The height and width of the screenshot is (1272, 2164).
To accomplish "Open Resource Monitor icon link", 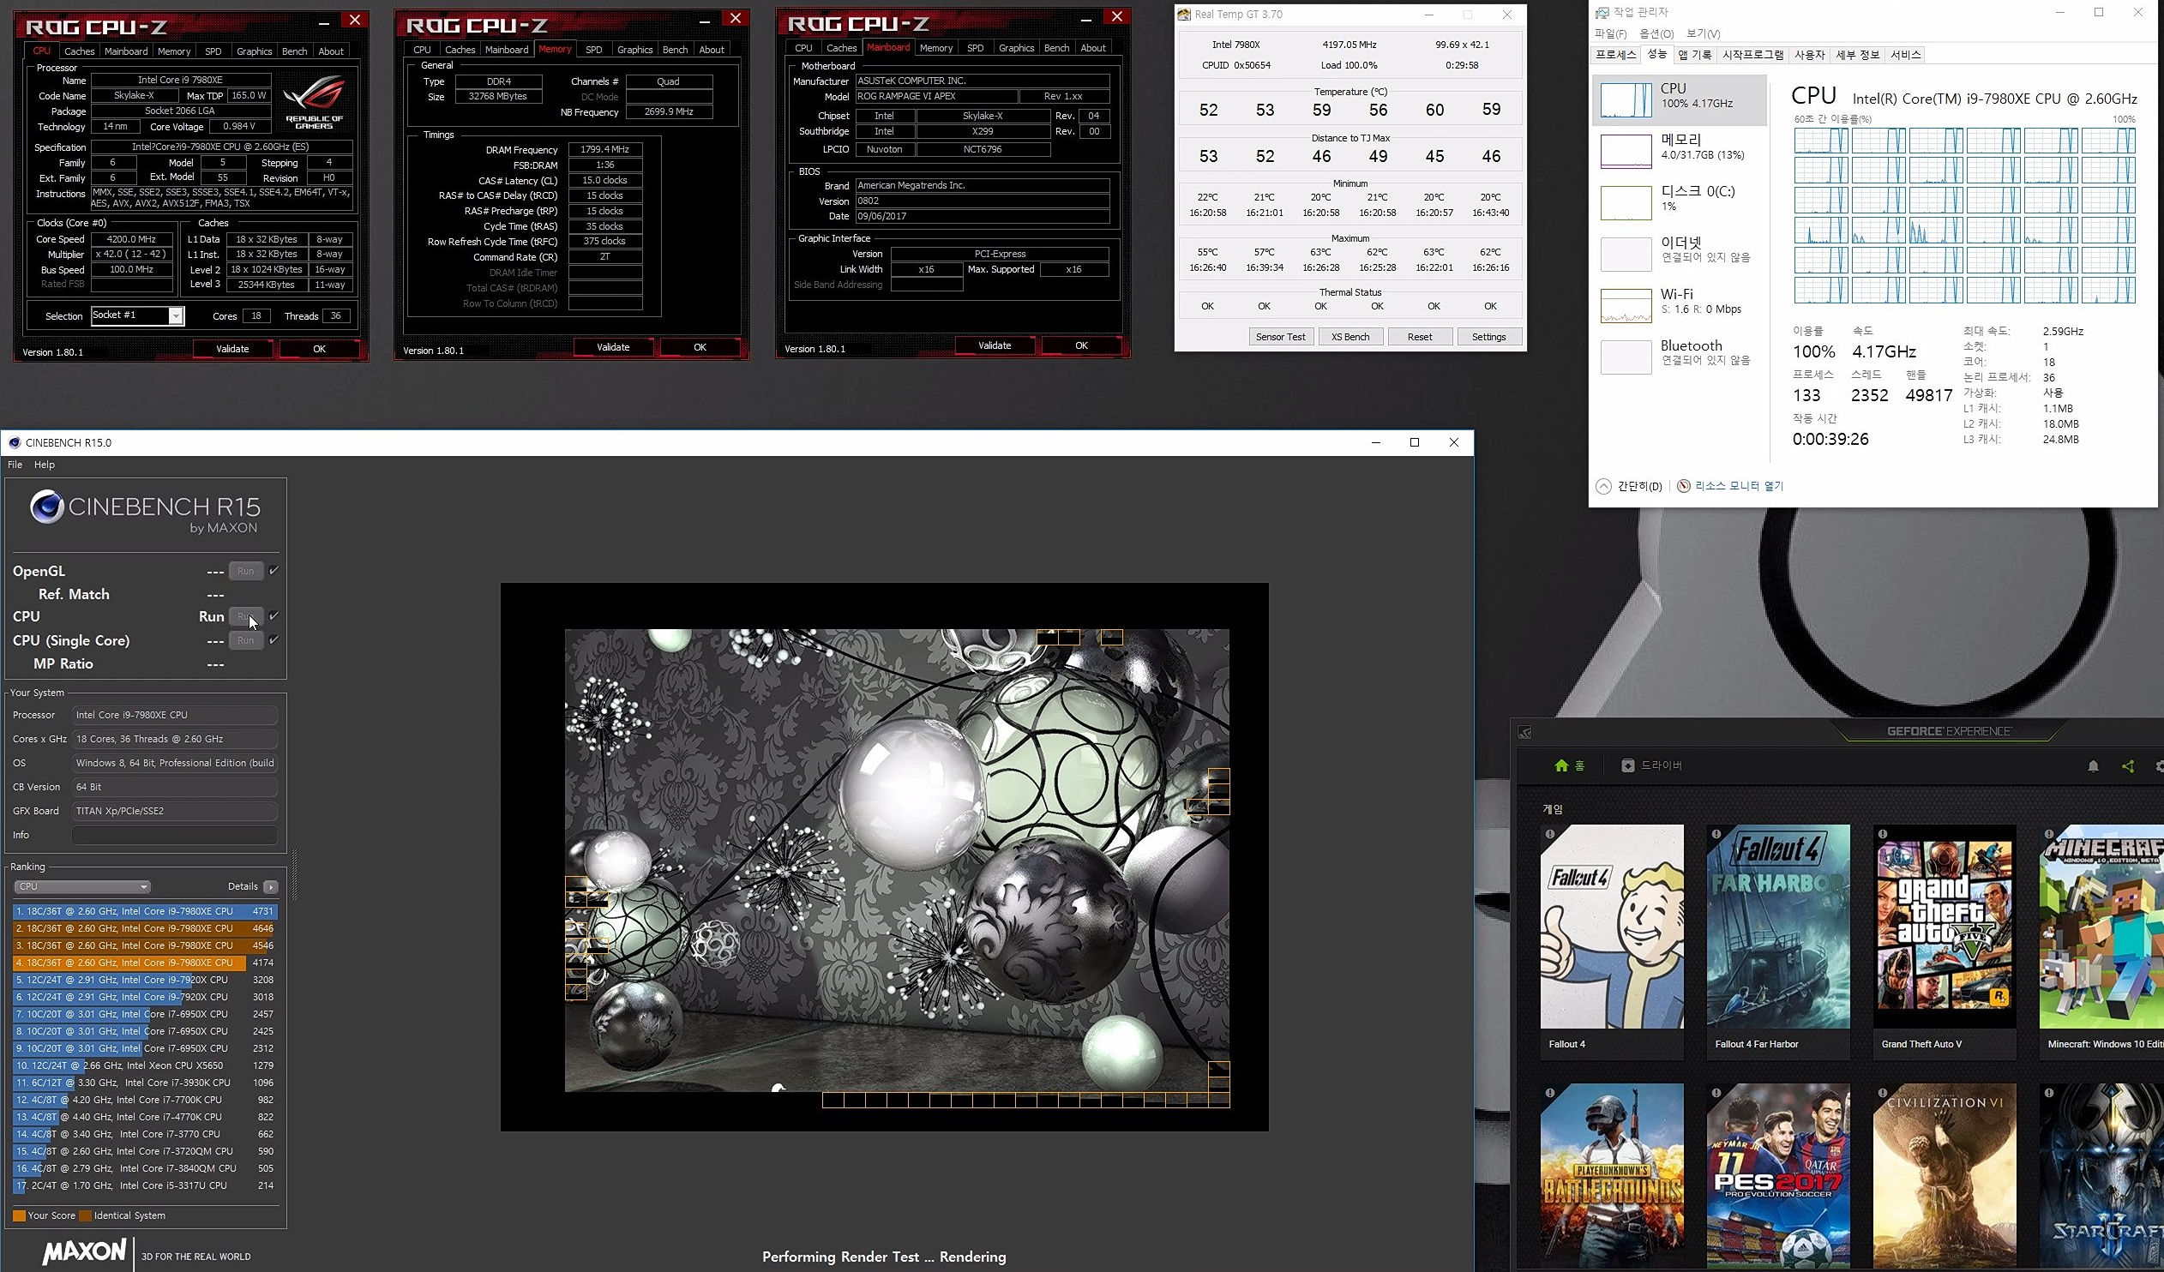I will [1684, 486].
